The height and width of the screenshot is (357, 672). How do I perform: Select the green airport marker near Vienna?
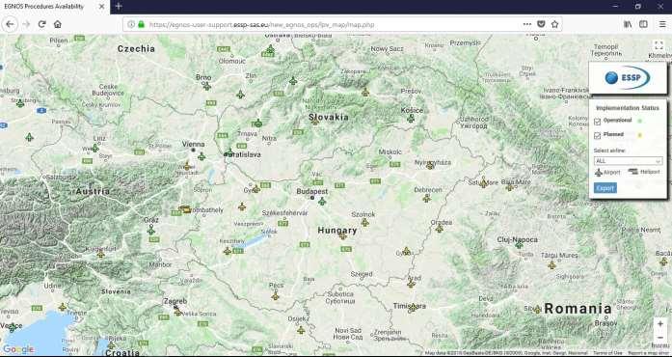pyautogui.click(x=202, y=156)
